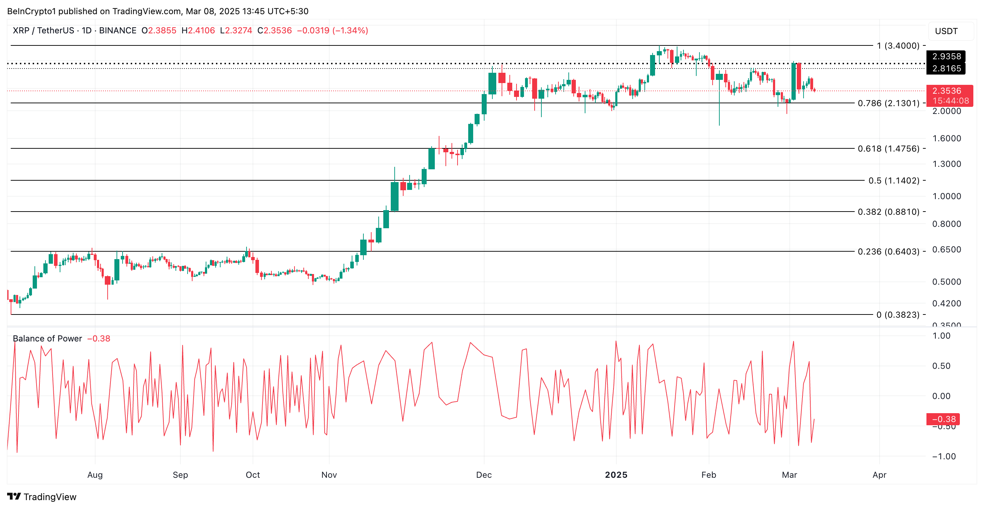Click the 2.3536 current price label

coord(946,91)
